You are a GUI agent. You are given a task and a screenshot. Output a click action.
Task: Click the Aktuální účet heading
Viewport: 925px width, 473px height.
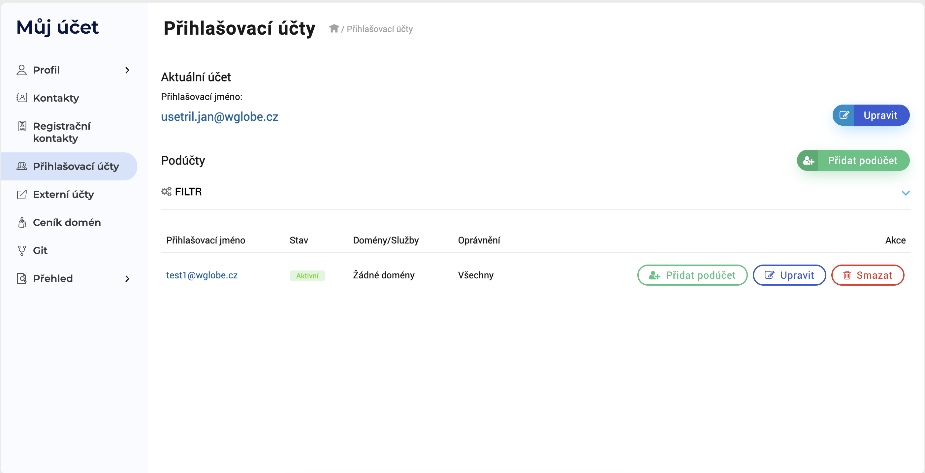click(196, 77)
